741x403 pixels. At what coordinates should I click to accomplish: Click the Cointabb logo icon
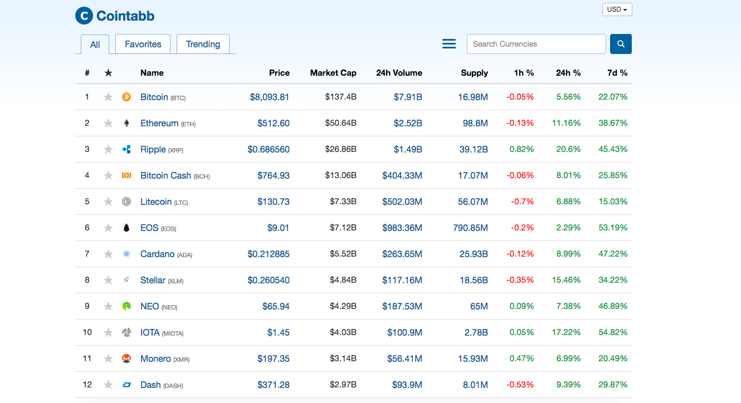pyautogui.click(x=84, y=16)
